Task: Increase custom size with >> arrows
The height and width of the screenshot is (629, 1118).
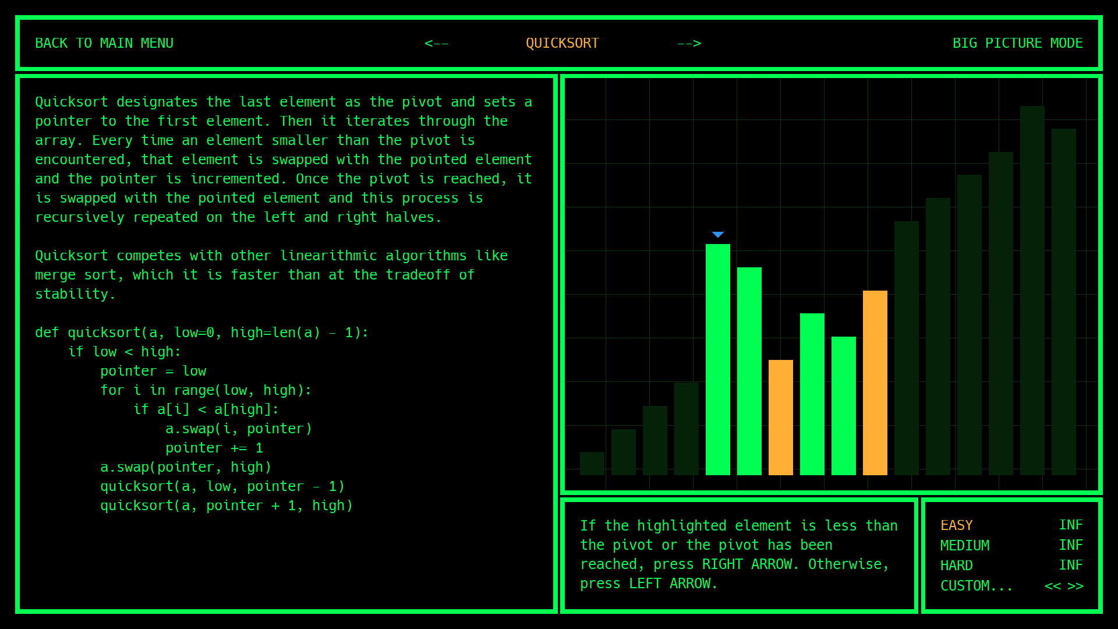Action: tap(1075, 586)
